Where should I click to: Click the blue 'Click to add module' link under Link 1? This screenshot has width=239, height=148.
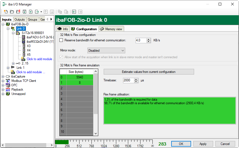(x=31, y=72)
